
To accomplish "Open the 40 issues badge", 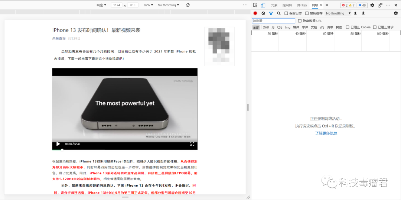I will pos(362,5).
